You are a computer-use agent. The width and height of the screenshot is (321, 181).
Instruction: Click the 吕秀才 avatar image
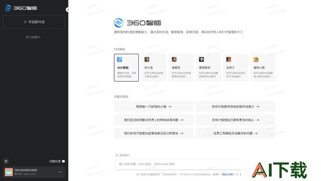[229, 60]
